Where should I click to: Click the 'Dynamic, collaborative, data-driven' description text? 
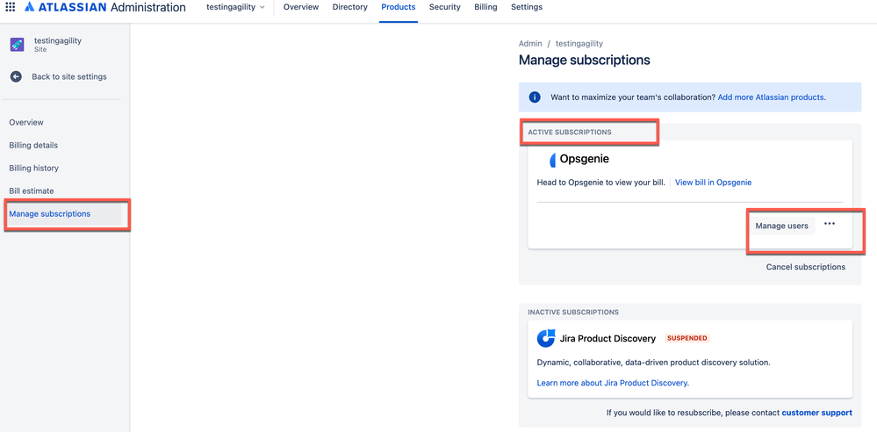point(654,363)
